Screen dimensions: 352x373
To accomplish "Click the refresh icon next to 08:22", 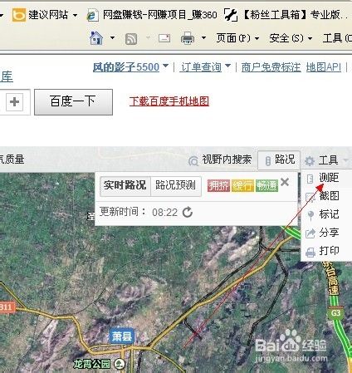I will point(188,213).
